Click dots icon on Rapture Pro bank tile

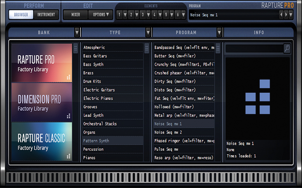[68, 77]
